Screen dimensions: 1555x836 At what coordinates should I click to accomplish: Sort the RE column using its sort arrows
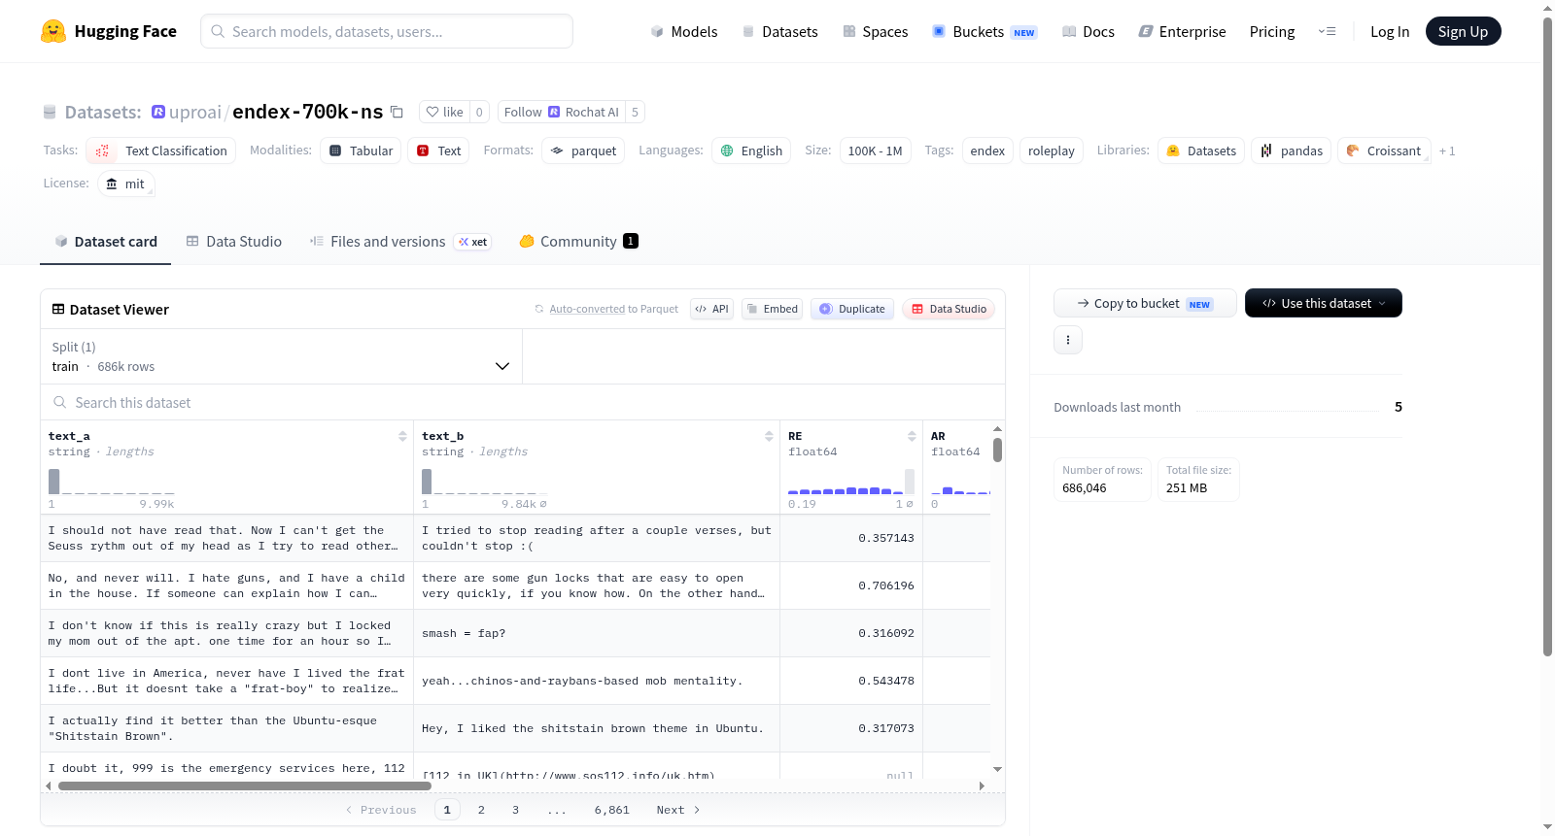coord(912,436)
